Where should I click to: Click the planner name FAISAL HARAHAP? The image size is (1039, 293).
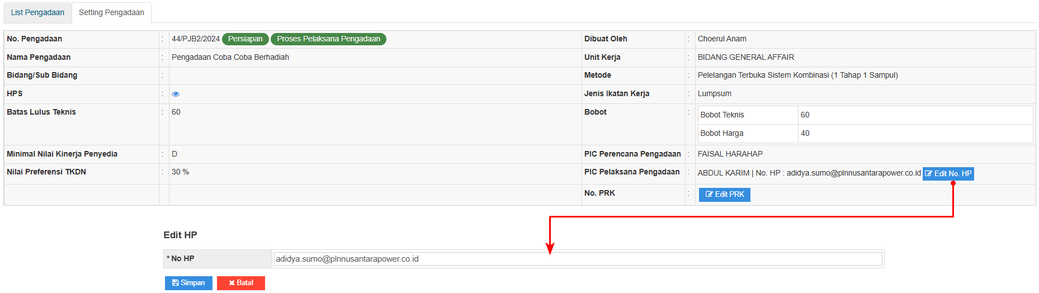pos(730,154)
